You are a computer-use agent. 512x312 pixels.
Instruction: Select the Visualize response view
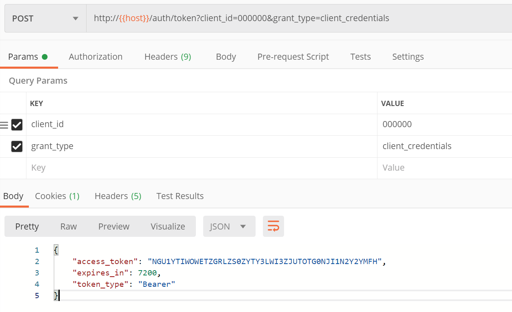(168, 226)
